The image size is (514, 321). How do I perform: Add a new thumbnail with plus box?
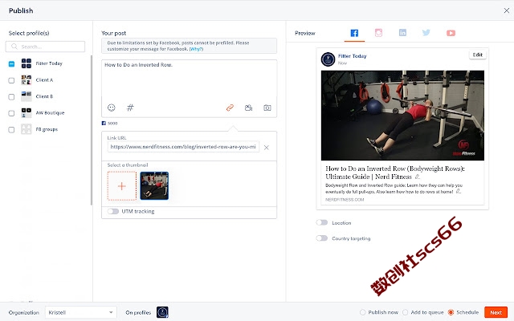coord(122,186)
